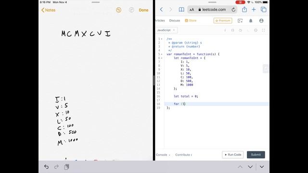This screenshot has height=173, width=308.
Task: Jump to next field with down chevron
Action: click(x=250, y=167)
